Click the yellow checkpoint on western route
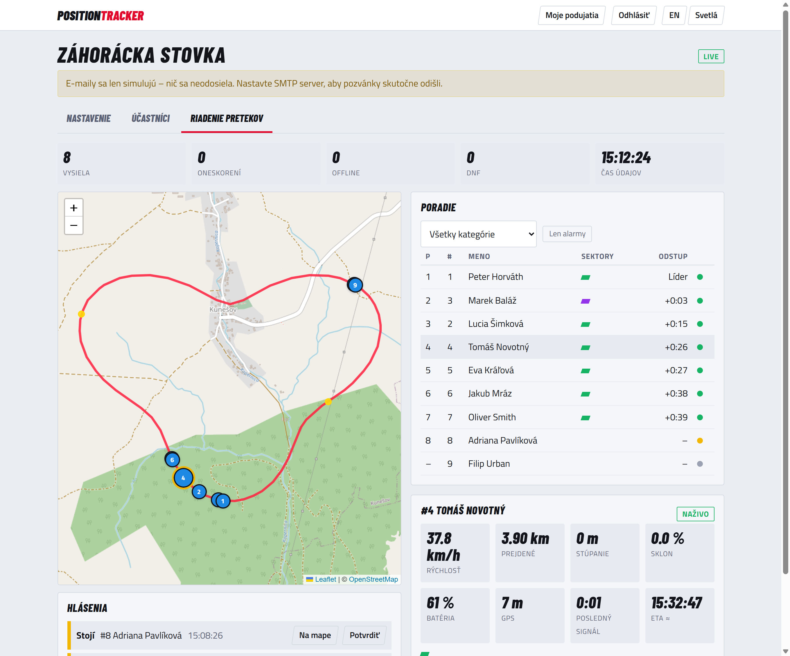790x656 pixels. click(x=81, y=314)
